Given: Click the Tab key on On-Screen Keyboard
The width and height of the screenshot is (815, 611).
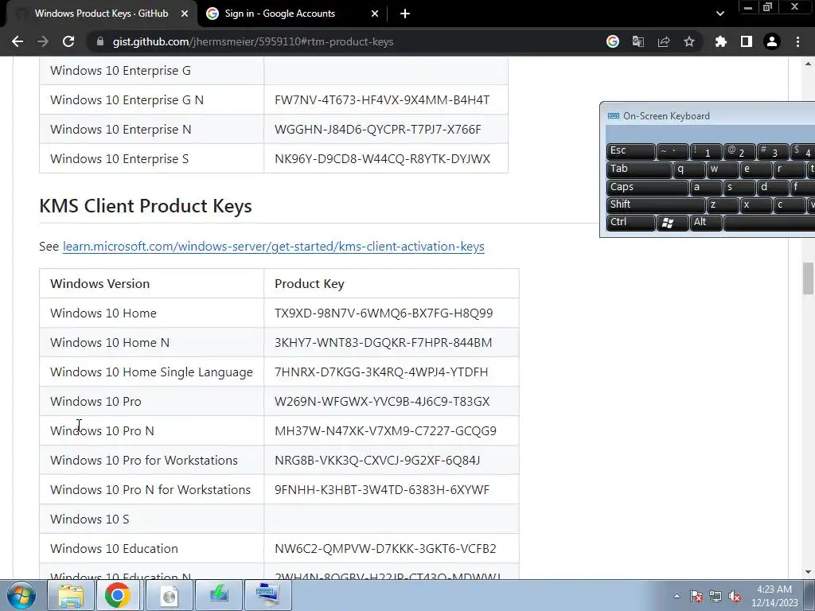Looking at the screenshot, I should [x=639, y=169].
